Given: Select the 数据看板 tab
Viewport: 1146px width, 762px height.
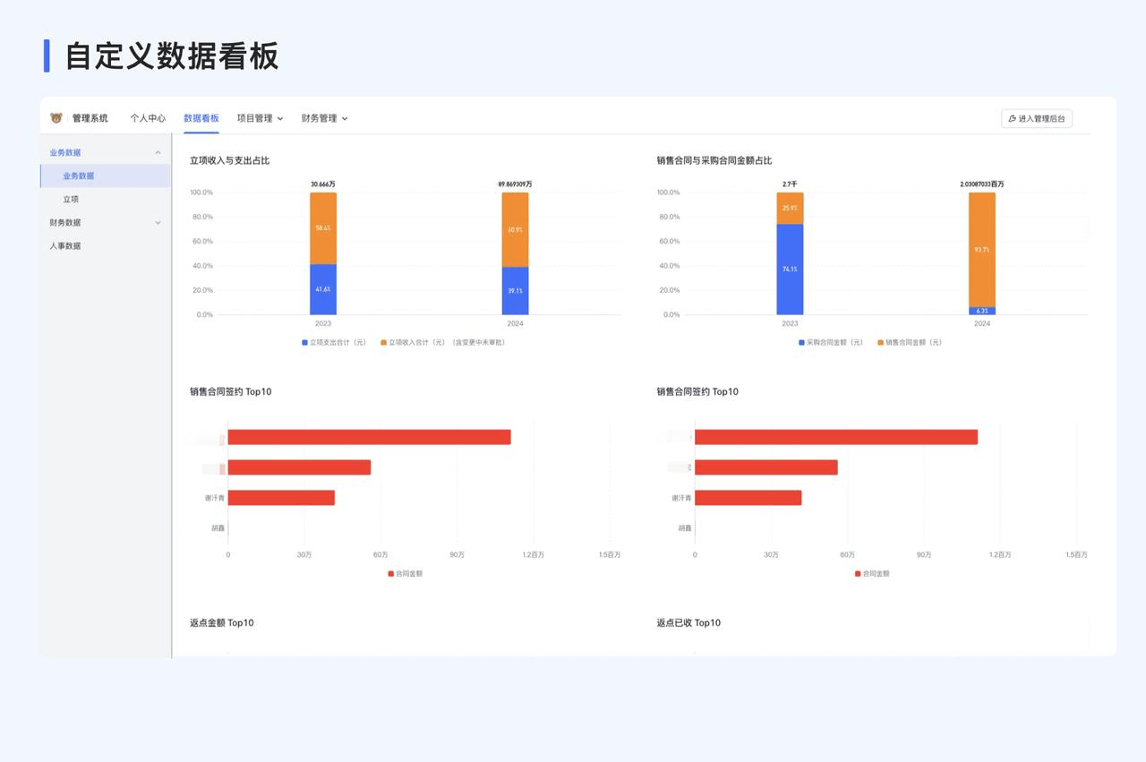Looking at the screenshot, I should coord(201,118).
